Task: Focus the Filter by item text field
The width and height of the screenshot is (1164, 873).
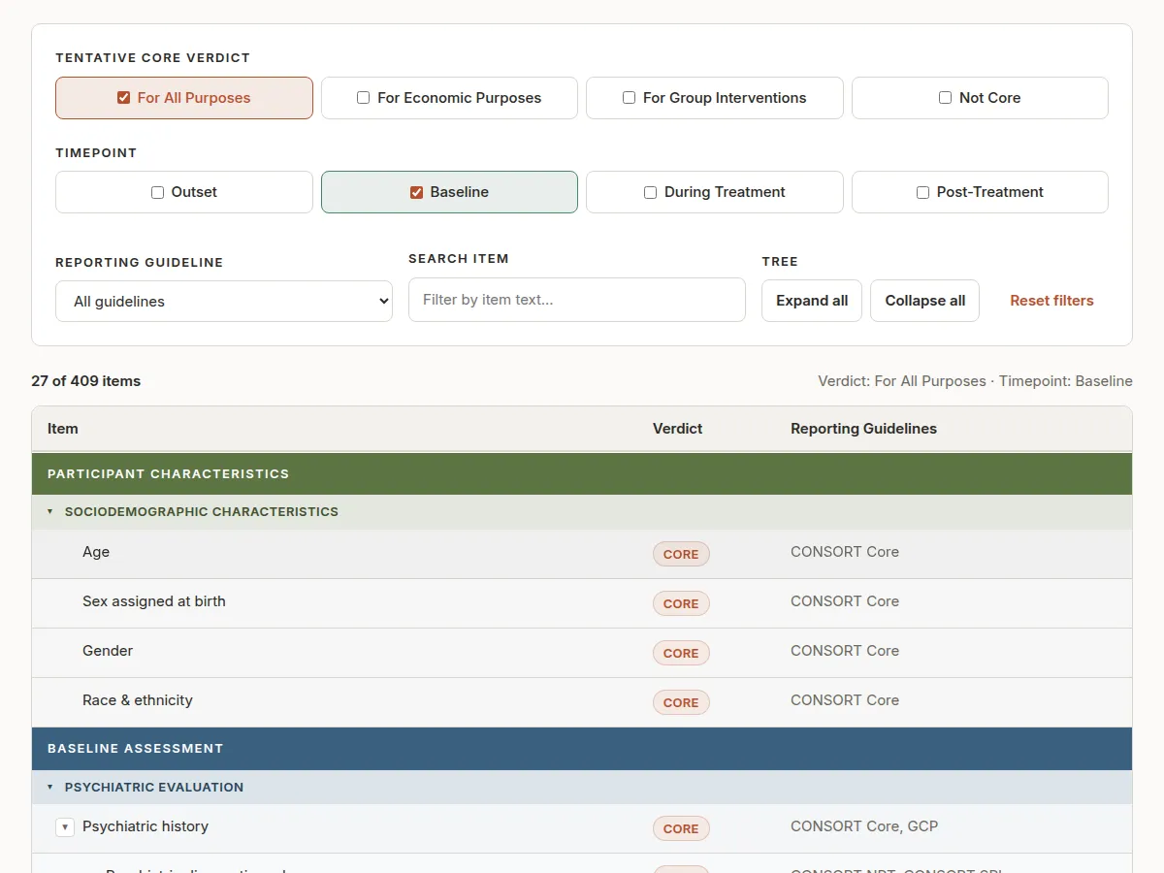Action: tap(577, 300)
